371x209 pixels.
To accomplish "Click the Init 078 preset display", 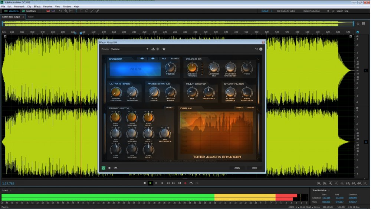I will tap(135, 69).
